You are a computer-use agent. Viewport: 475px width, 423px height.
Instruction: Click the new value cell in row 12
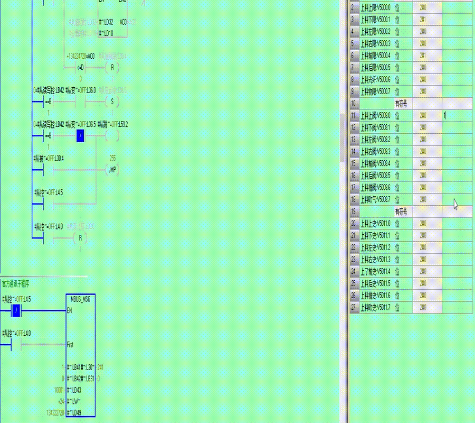(x=457, y=127)
